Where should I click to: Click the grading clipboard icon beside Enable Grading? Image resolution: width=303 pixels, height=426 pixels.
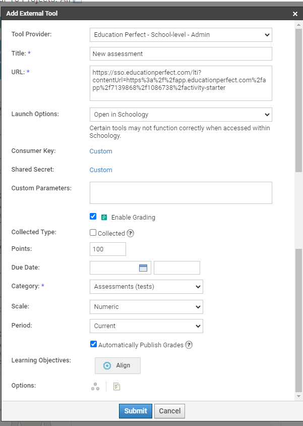click(x=104, y=217)
